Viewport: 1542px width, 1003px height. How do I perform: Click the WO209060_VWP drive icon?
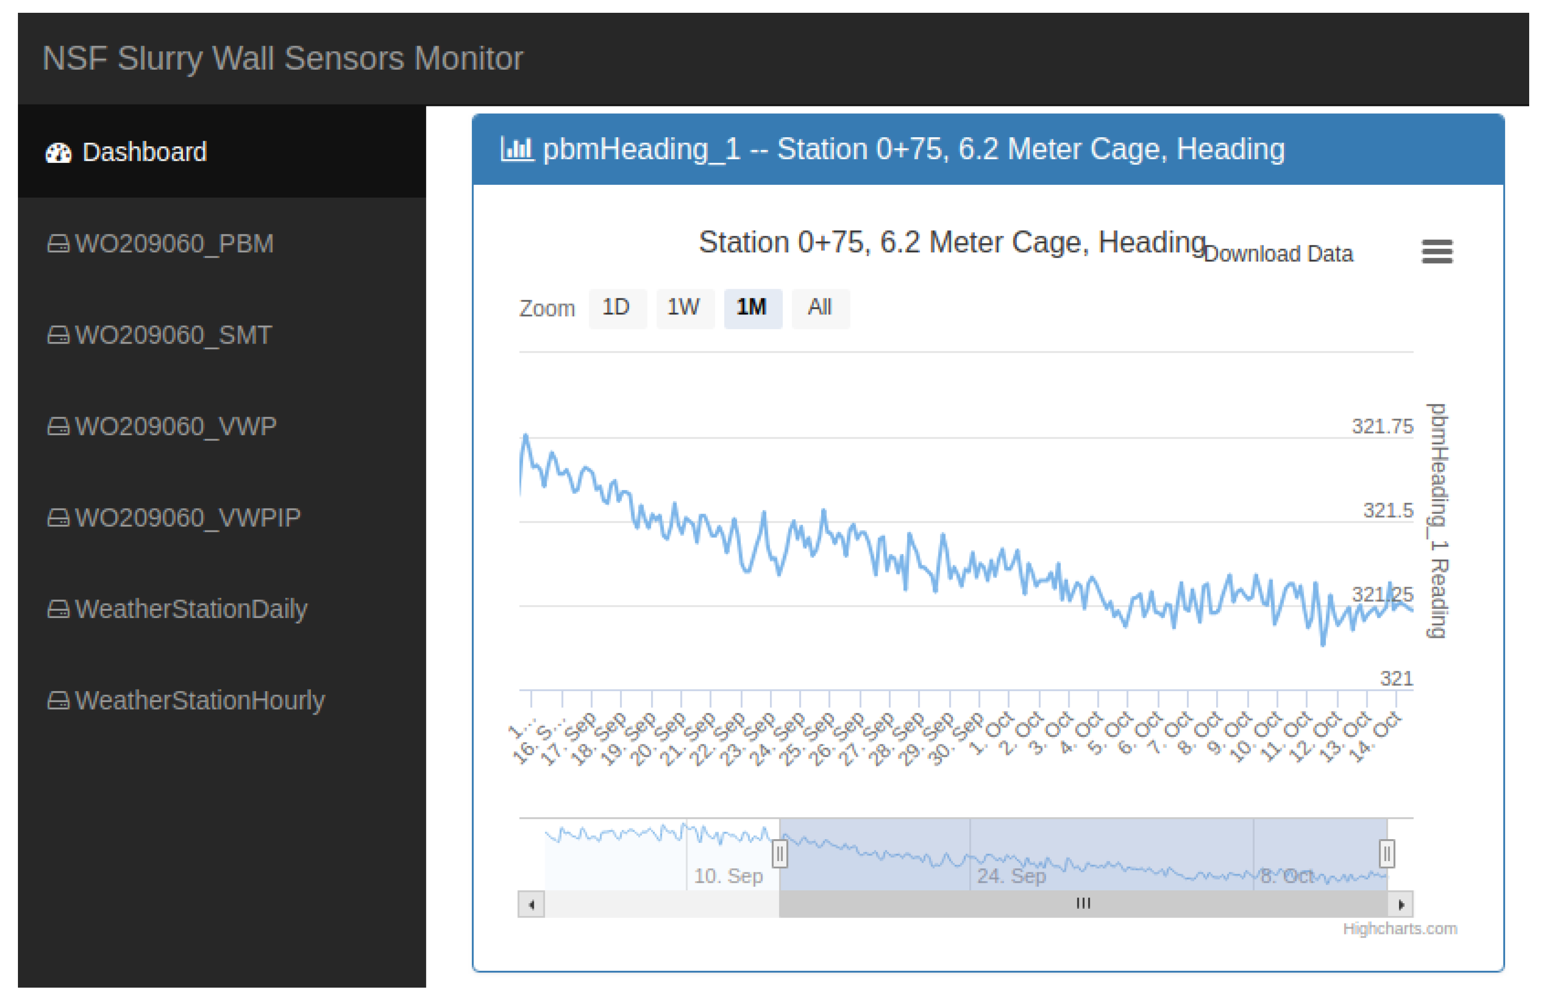tap(58, 426)
